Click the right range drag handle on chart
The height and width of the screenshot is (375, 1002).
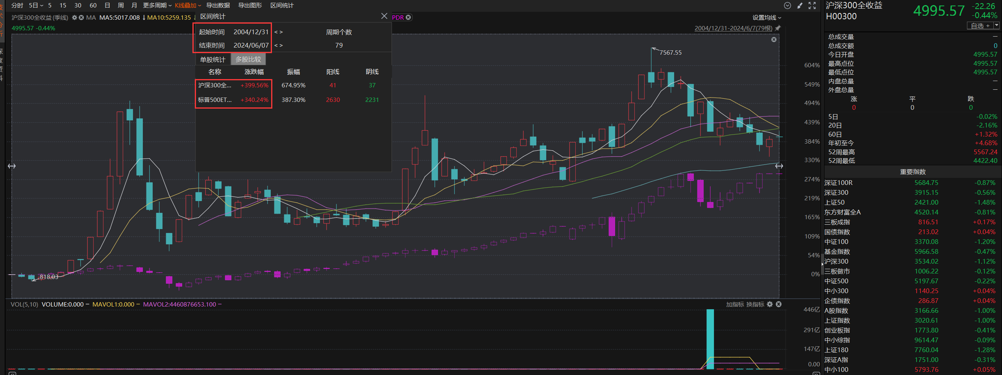[779, 166]
